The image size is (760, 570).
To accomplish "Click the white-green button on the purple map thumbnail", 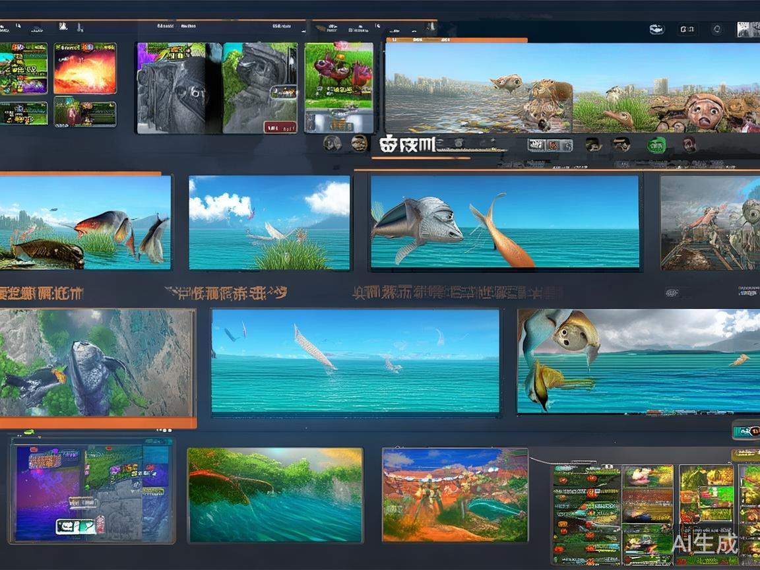I will (76, 526).
